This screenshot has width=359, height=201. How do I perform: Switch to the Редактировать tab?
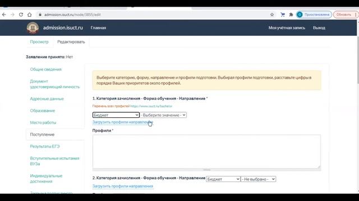[71, 42]
